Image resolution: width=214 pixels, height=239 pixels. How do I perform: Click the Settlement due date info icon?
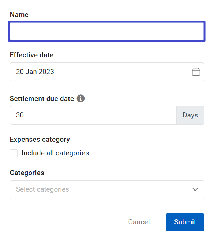pos(80,98)
